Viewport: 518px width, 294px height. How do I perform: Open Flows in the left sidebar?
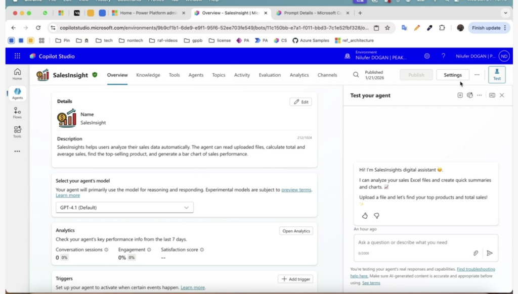point(17,113)
